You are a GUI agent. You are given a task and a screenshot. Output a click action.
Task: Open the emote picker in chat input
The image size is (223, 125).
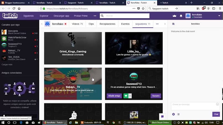[217, 104]
